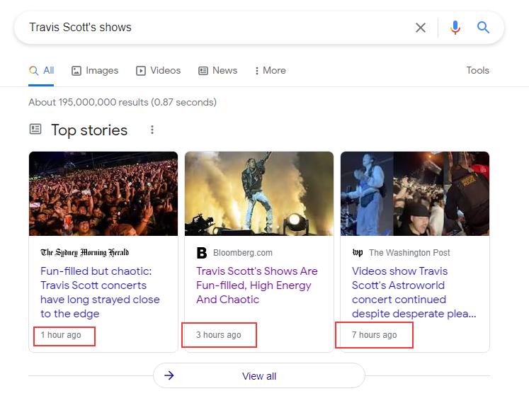This screenshot has height=408, width=529.
Task: Click the concert crowd thumbnail image
Action: coord(103,193)
